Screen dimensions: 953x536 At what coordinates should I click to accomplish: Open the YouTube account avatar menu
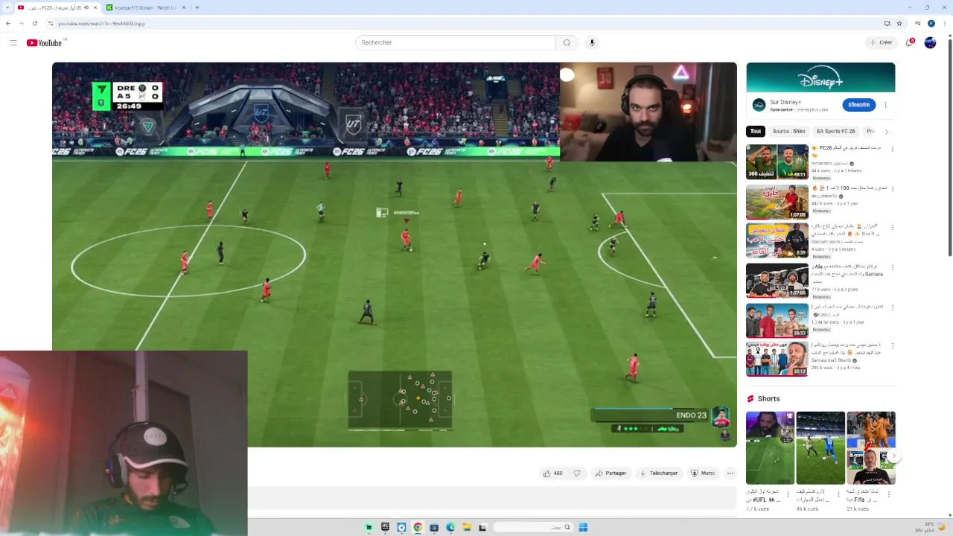point(930,42)
